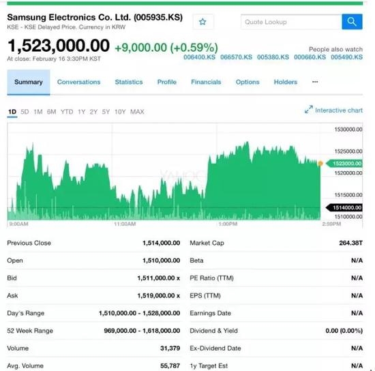Viewport: 375px width, 371px height.
Task: Click the blue search magnifier button
Action: 352,22
